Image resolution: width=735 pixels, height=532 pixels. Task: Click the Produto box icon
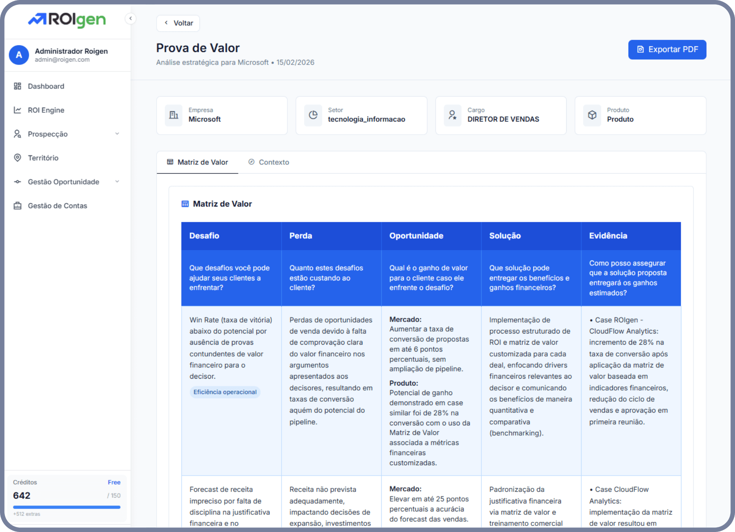[x=592, y=115]
